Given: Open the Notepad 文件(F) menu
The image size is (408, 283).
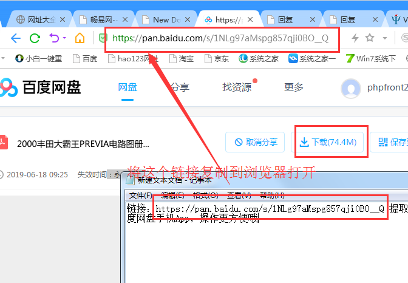Looking at the screenshot, I should coord(141,196).
